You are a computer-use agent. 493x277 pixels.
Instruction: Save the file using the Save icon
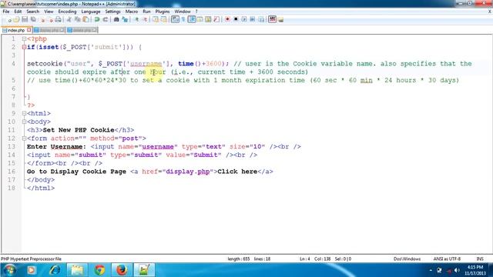pyautogui.click(x=25, y=19)
